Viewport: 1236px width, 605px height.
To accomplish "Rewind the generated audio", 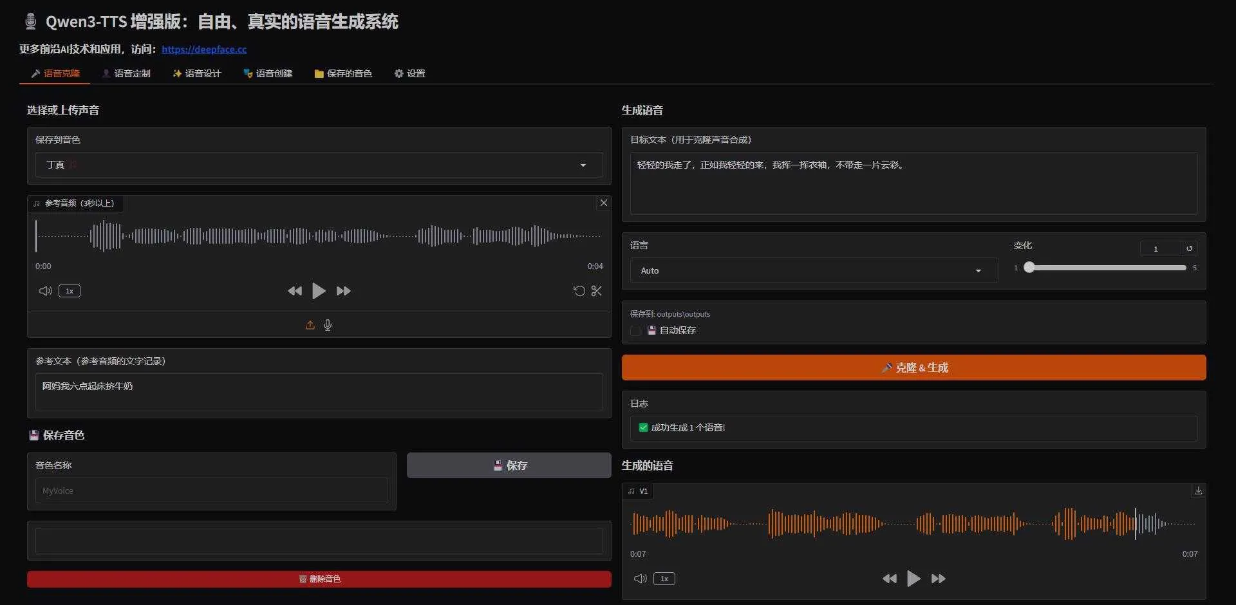I will click(889, 578).
